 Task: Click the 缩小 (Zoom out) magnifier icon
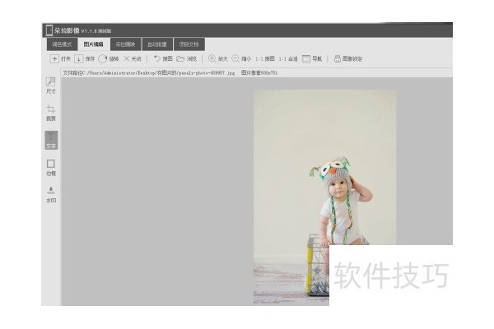[x=235, y=58]
